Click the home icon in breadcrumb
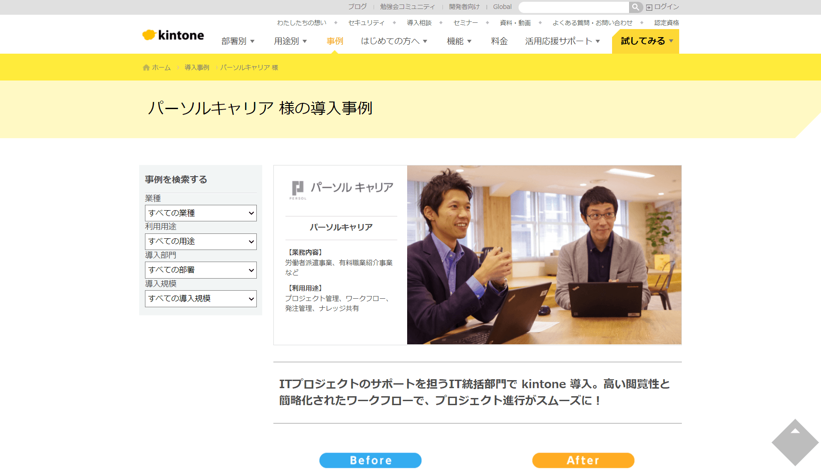821x470 pixels. [146, 68]
